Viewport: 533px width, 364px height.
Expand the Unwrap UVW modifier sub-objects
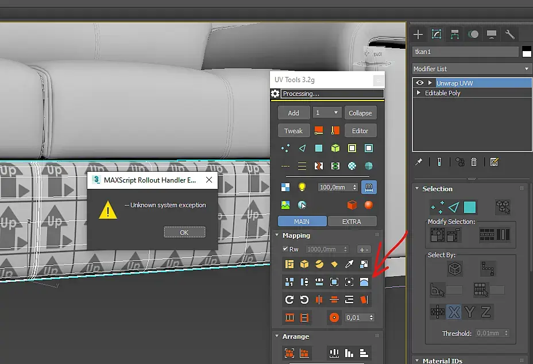pos(430,83)
